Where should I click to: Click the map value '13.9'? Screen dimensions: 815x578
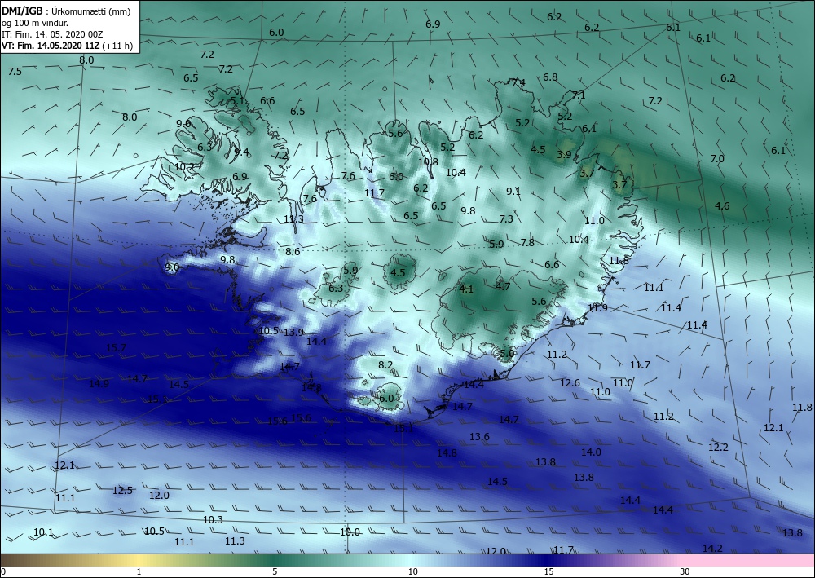293,332
